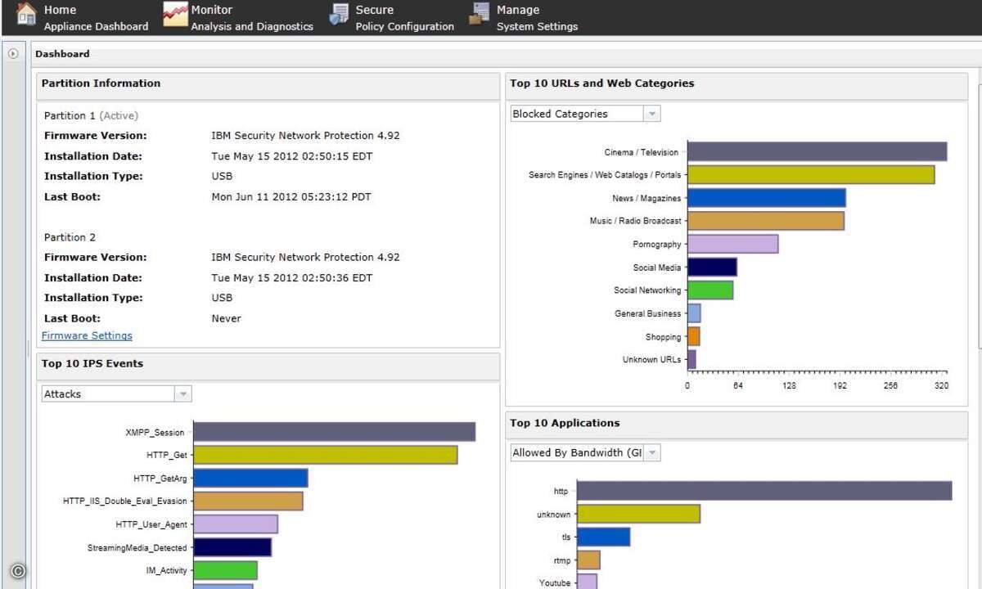Click the circular copyright icon at bottom left

coord(18,572)
